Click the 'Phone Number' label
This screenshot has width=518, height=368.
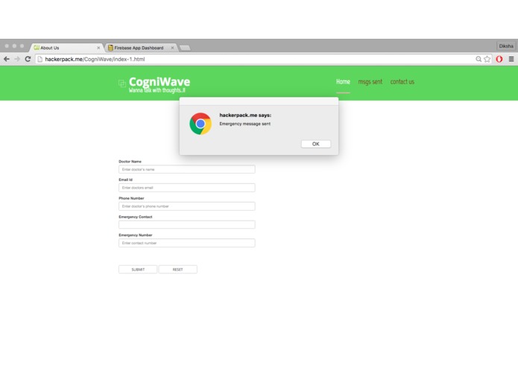point(131,198)
